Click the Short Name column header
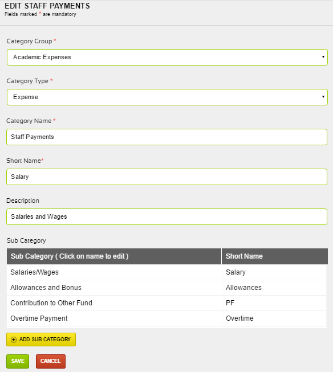This screenshot has height=372, width=333. pos(275,256)
